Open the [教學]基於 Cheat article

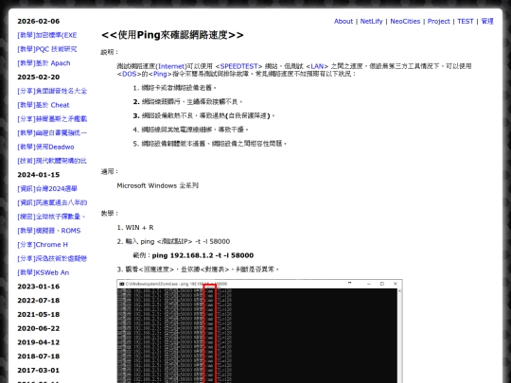click(44, 105)
